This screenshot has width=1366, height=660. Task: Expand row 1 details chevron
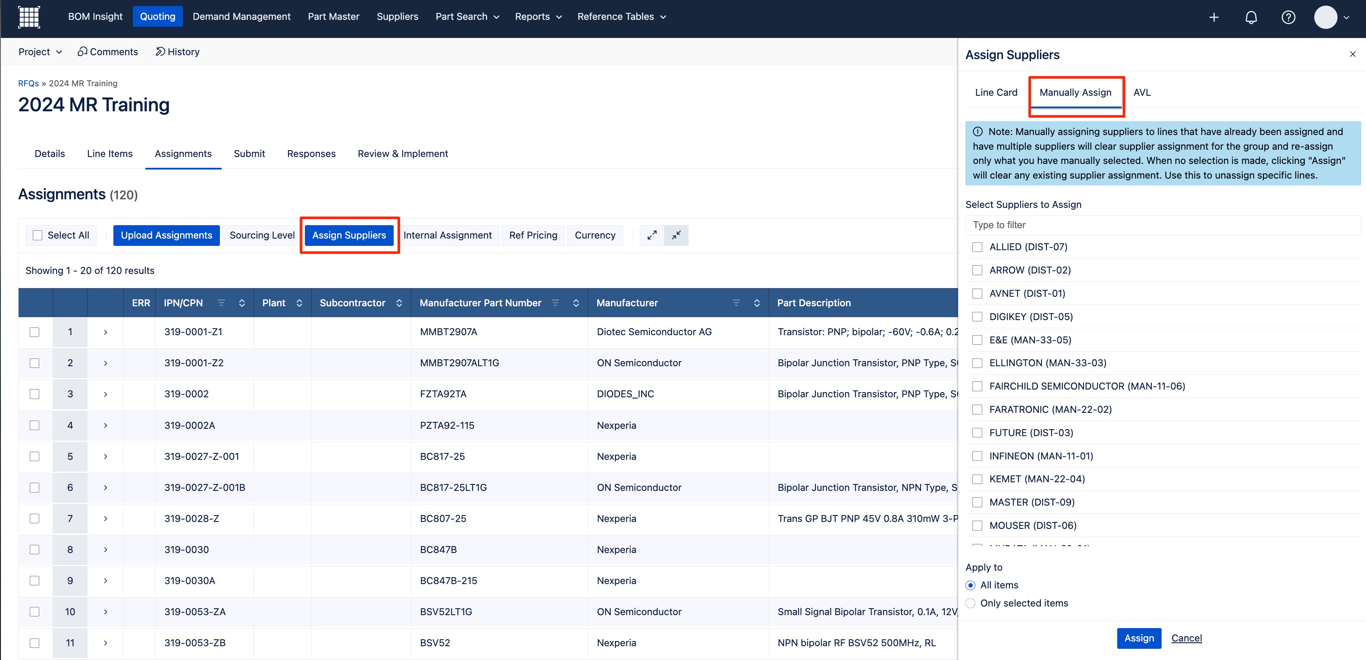click(106, 332)
